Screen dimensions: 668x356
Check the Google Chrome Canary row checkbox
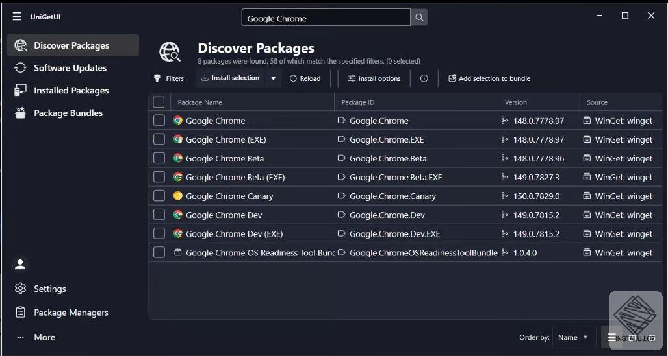point(159,196)
